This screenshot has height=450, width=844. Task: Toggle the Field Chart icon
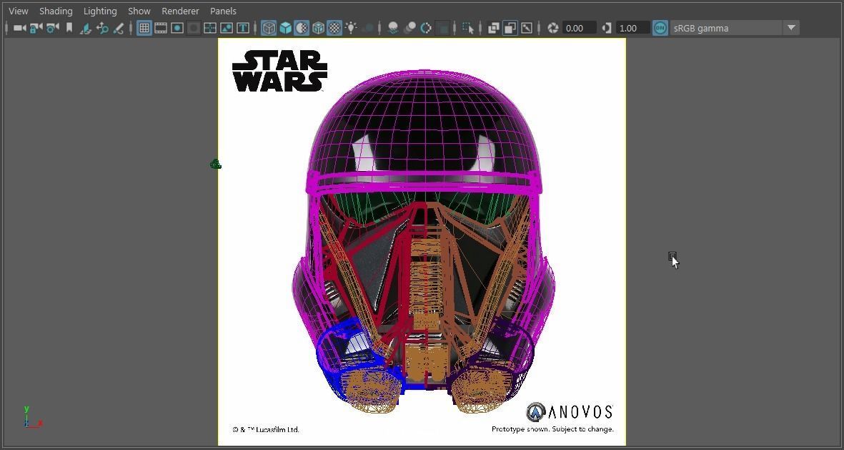coord(210,28)
